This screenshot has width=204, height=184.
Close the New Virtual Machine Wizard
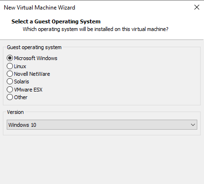coord(197,7)
